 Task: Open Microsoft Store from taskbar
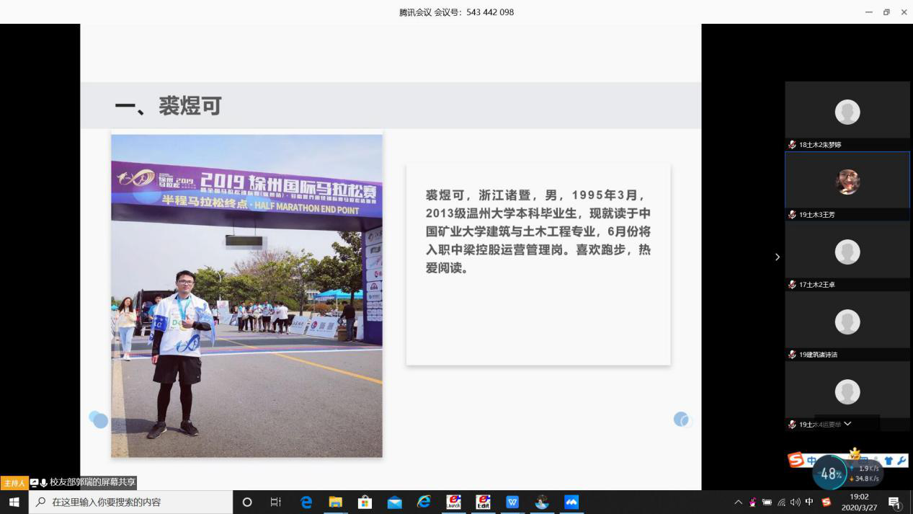pyautogui.click(x=365, y=502)
